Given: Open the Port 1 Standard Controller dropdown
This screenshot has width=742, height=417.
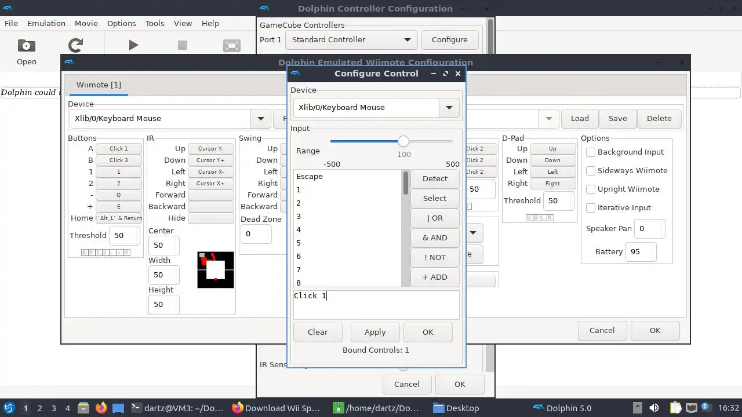Looking at the screenshot, I should [351, 39].
